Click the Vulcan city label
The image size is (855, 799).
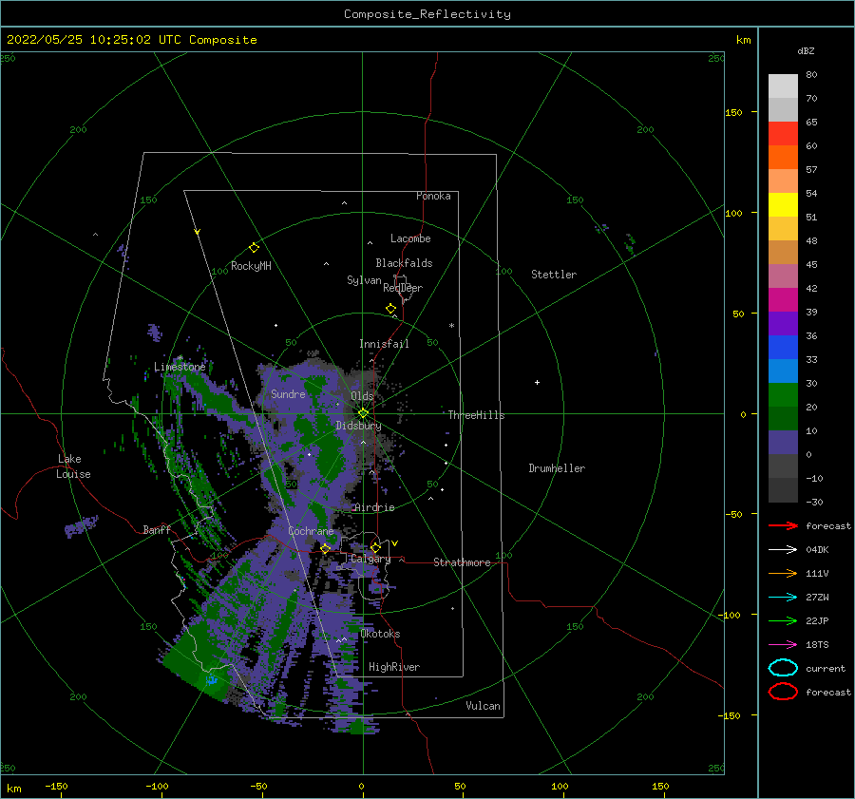[x=484, y=706]
